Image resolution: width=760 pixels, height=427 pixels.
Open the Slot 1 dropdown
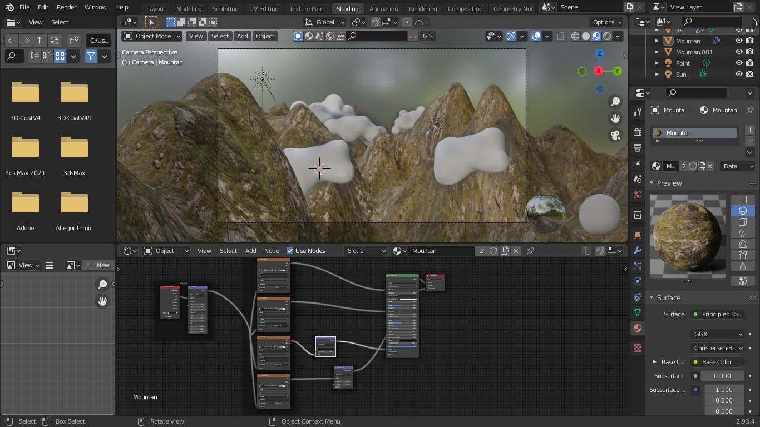coord(366,251)
